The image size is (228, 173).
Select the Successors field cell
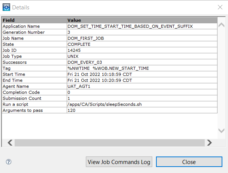34,62
